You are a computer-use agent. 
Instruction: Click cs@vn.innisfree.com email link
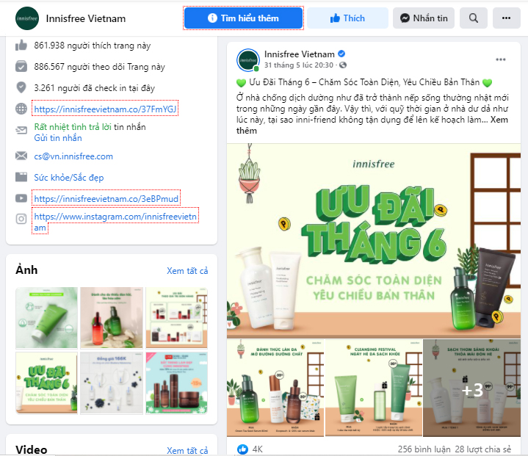click(73, 156)
